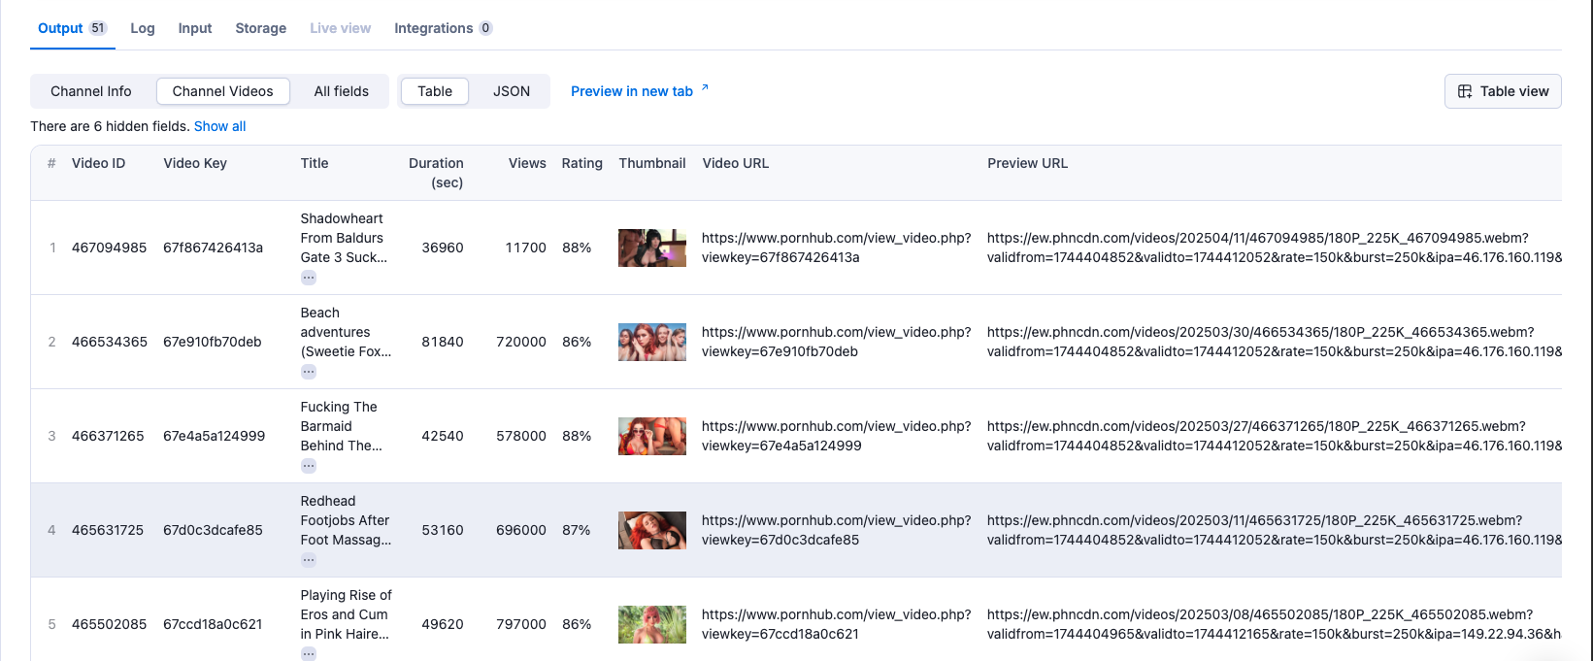Click the grid icon in Table view button
Viewport: 1593px width, 661px height.
click(1465, 91)
